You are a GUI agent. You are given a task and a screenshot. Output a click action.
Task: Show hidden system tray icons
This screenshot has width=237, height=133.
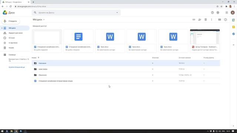tap(208, 131)
